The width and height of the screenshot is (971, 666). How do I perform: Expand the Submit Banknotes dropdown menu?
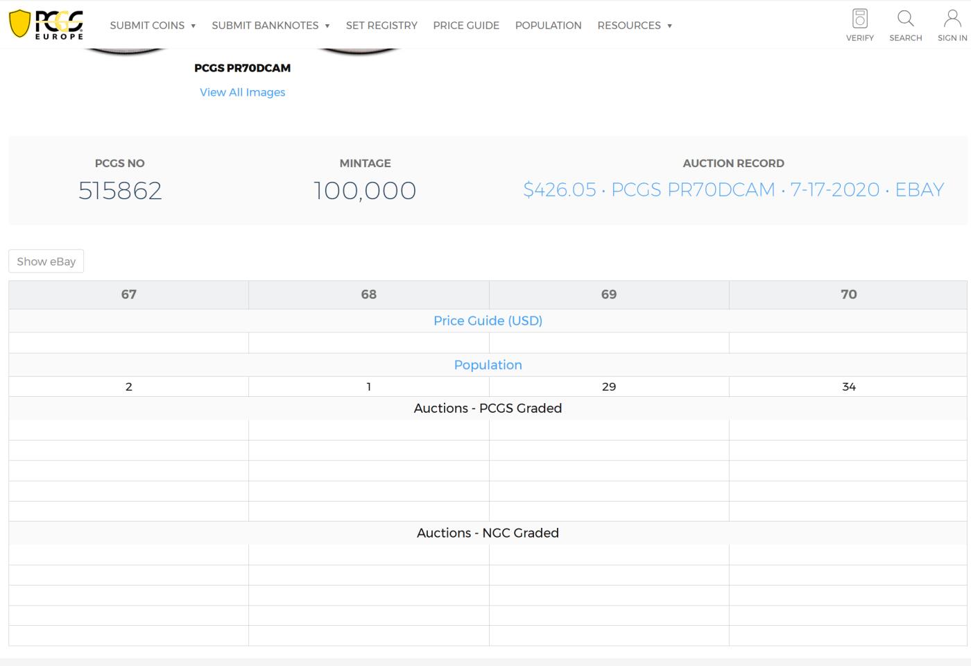(270, 26)
